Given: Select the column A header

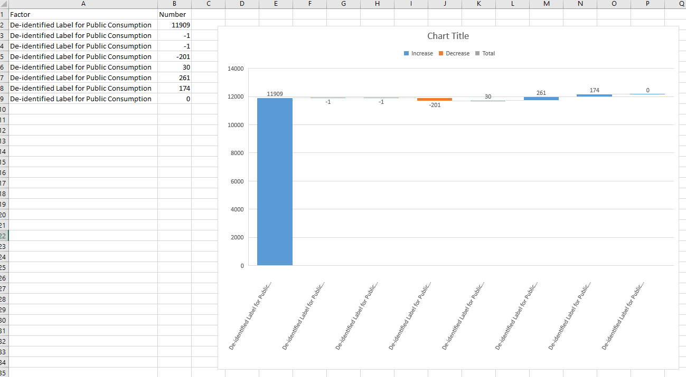Looking at the screenshot, I should [83, 4].
